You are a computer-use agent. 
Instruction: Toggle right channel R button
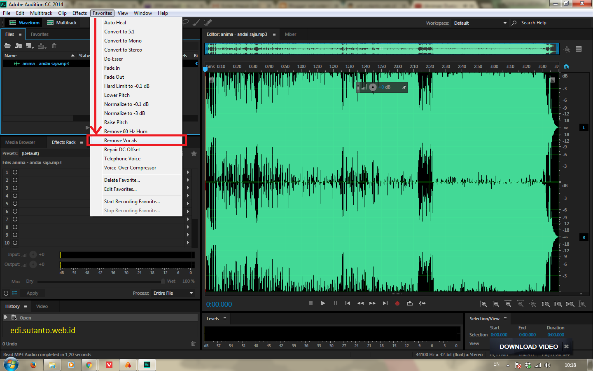(x=584, y=237)
